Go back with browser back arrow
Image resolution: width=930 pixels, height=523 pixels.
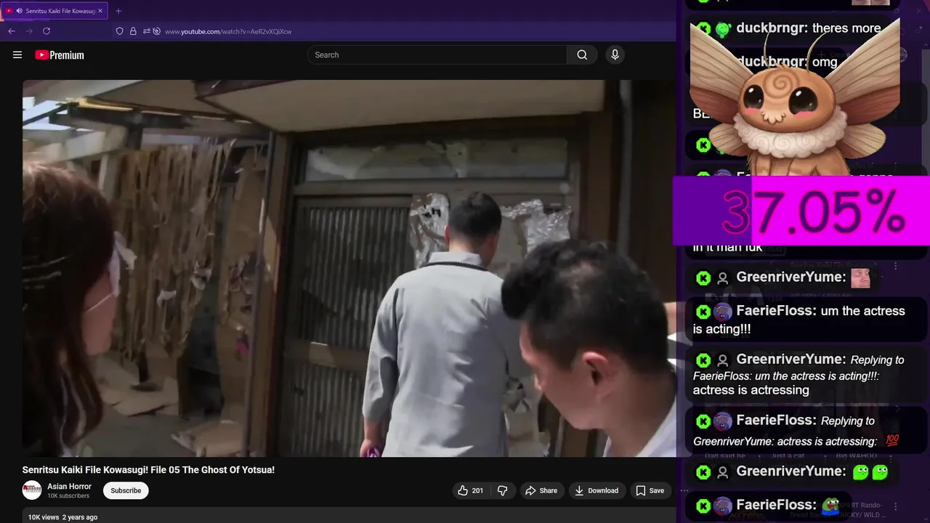12,31
